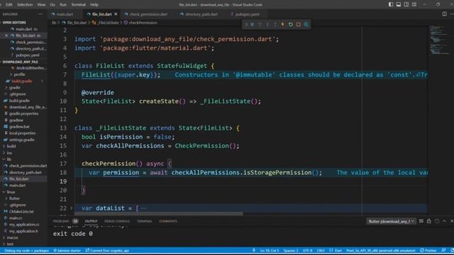Click the editor minimap code overview
The height and width of the screenshot is (255, 454).
439,40
